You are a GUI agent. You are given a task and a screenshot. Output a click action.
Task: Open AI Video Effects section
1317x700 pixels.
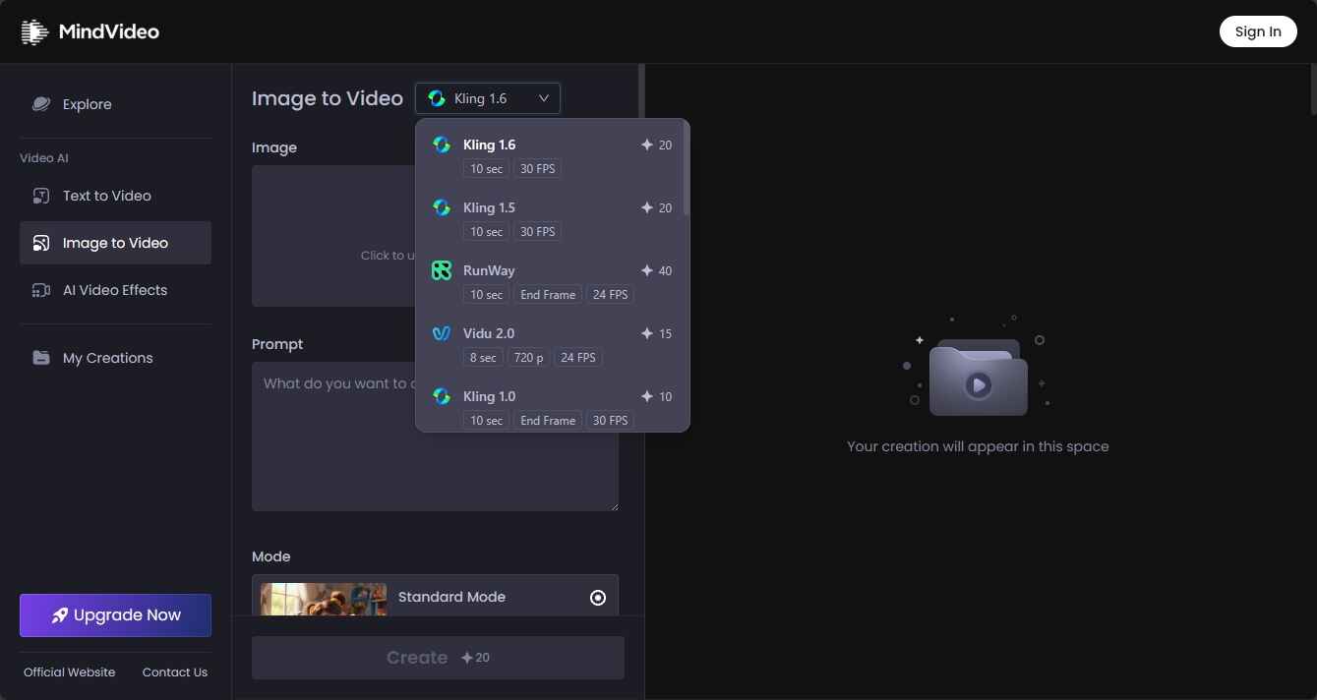115,290
